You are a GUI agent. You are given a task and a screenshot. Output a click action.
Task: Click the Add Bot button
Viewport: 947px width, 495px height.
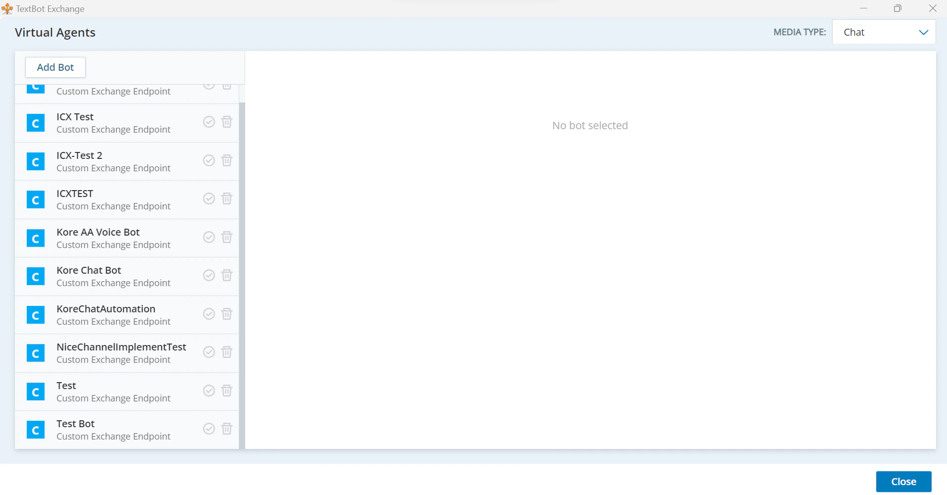click(x=55, y=67)
